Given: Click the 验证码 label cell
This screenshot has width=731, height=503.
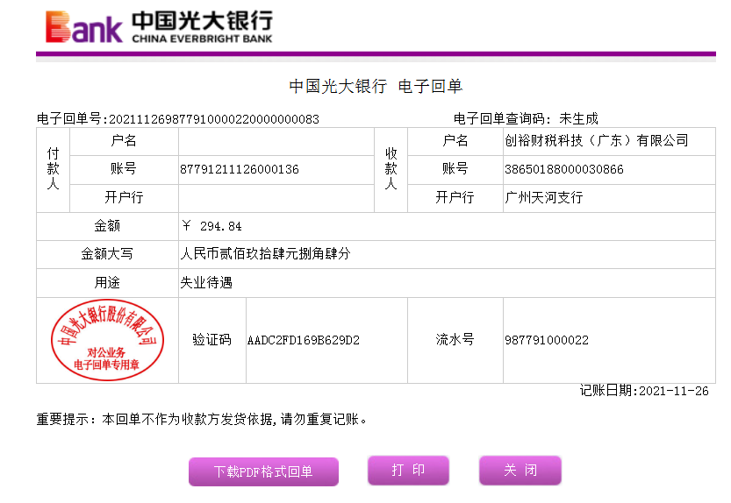Looking at the screenshot, I should pos(212,341).
